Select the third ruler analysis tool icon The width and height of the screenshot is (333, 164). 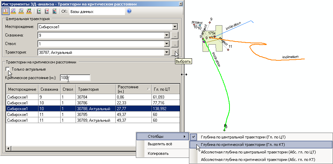tap(21, 11)
